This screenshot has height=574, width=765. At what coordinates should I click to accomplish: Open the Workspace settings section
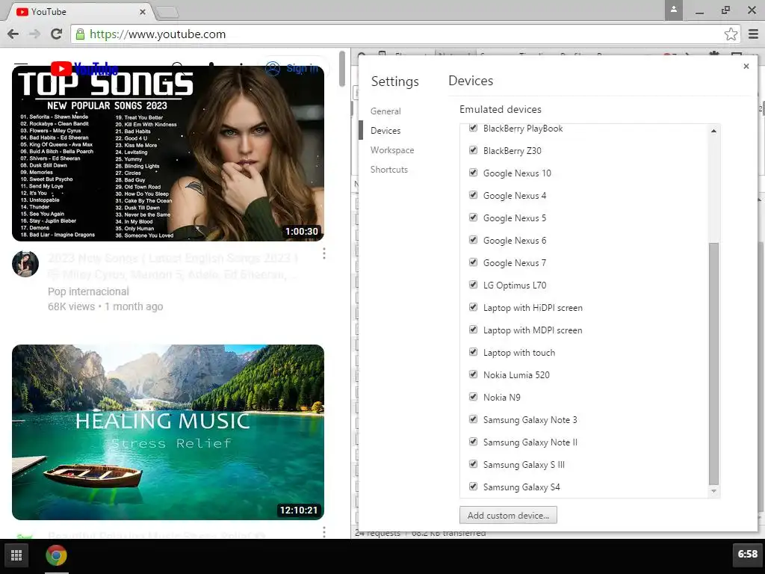click(392, 149)
